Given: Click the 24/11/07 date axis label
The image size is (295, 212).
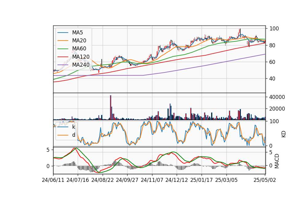Looking at the screenshot, I should [x=152, y=180].
